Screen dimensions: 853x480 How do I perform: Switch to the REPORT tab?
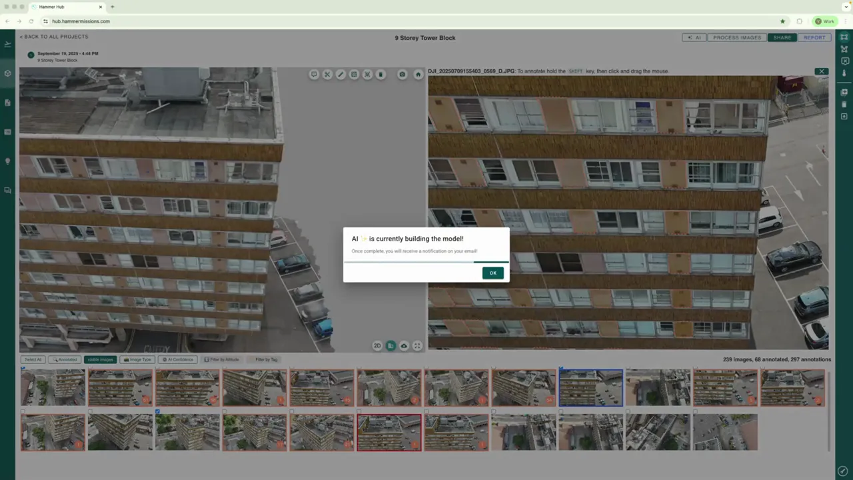814,37
